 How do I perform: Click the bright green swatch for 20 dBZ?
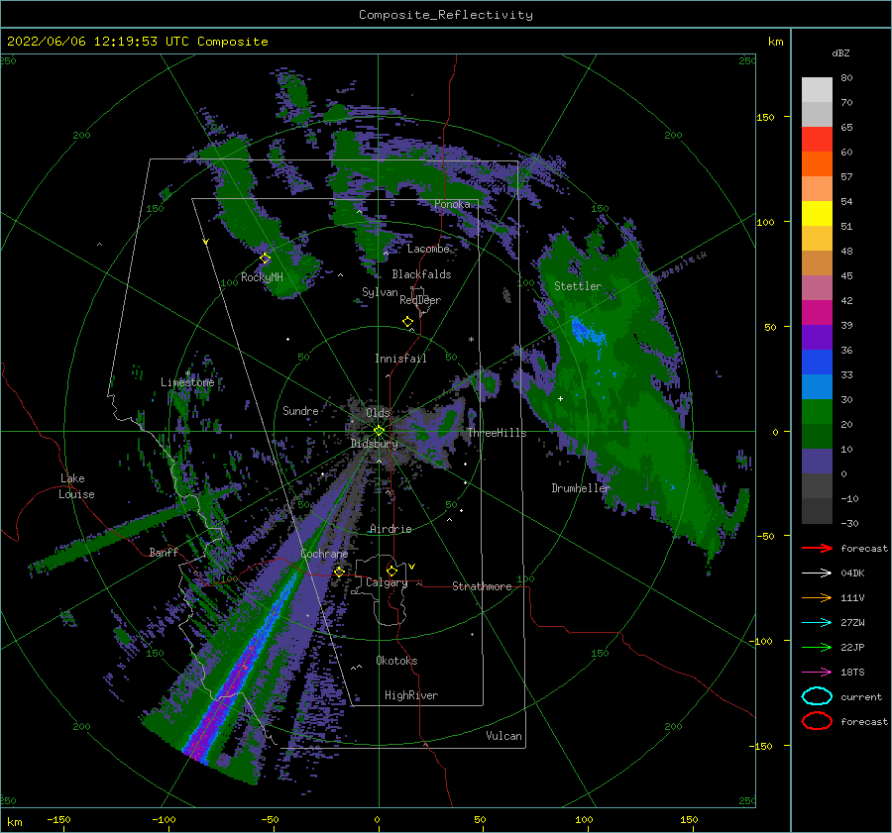pos(817,412)
